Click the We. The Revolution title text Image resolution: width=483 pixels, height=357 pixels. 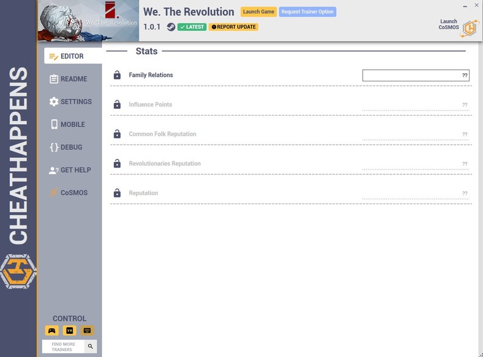[188, 12]
